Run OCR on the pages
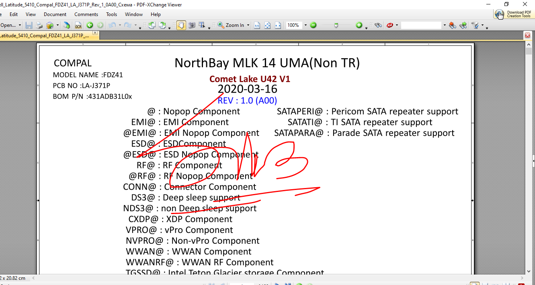Screen dimensions: 535x285 point(78,25)
